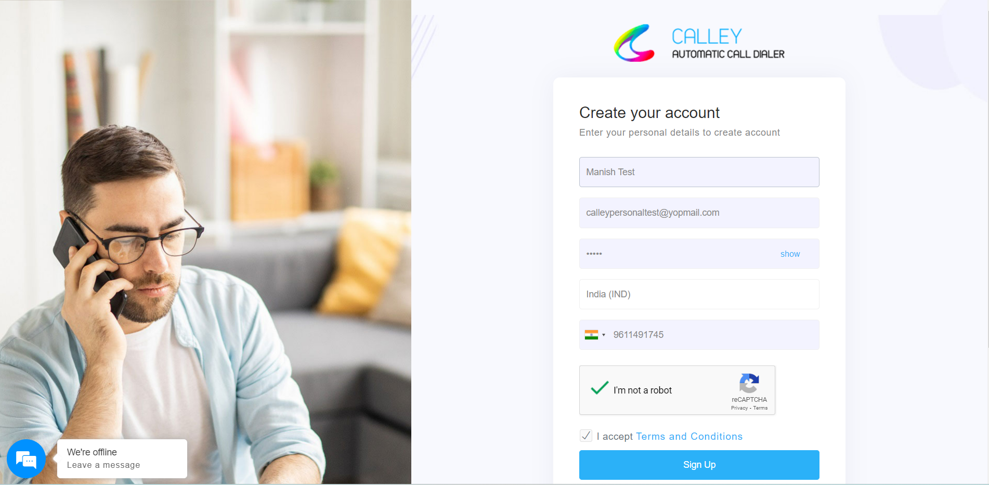The width and height of the screenshot is (989, 485).
Task: Uncheck the accept terms checkbox
Action: point(586,436)
